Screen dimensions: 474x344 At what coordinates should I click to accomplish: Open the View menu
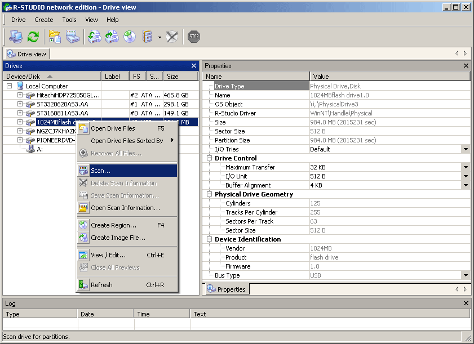(x=91, y=20)
